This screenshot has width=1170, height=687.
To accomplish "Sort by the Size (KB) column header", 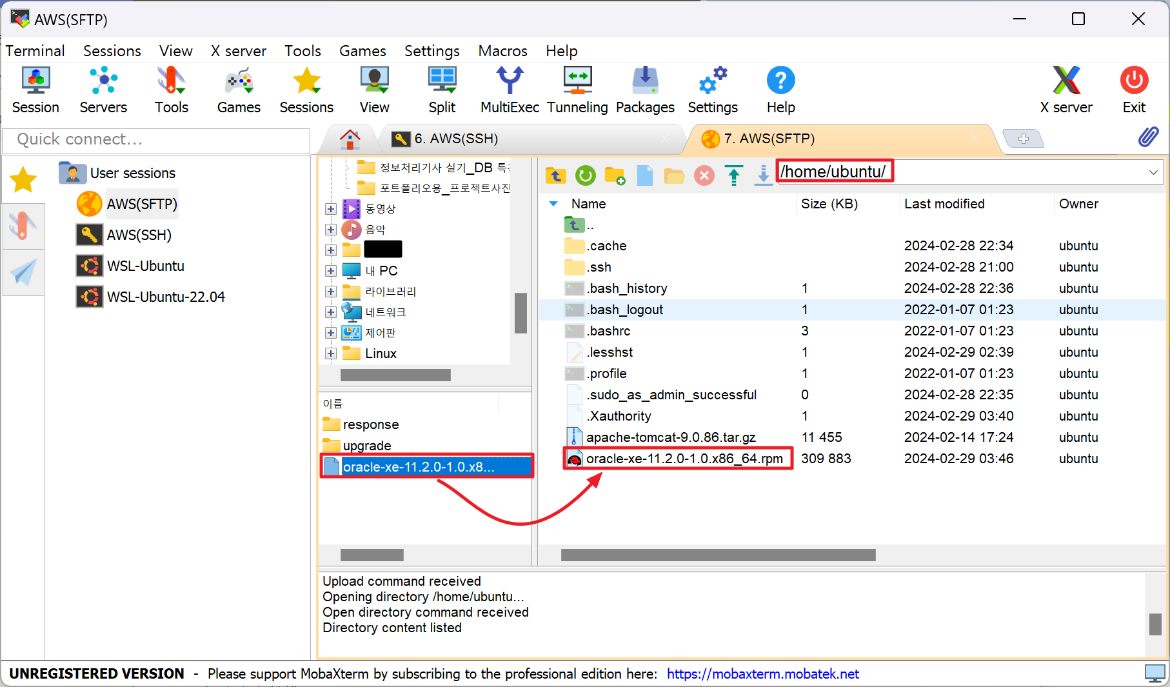I will [x=829, y=204].
